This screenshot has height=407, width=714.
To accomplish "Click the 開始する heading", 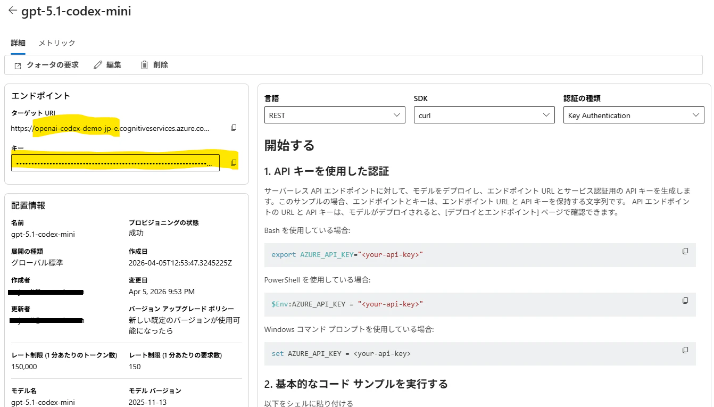I will (x=289, y=145).
